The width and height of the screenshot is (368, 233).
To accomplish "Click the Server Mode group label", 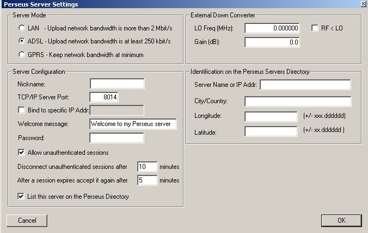I will coord(29,15).
